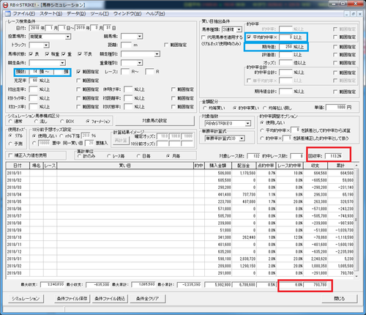Viewport: 366px width, 315px height.
Task: Select the 均等払い戻し allocation radio button
Action: [265, 108]
